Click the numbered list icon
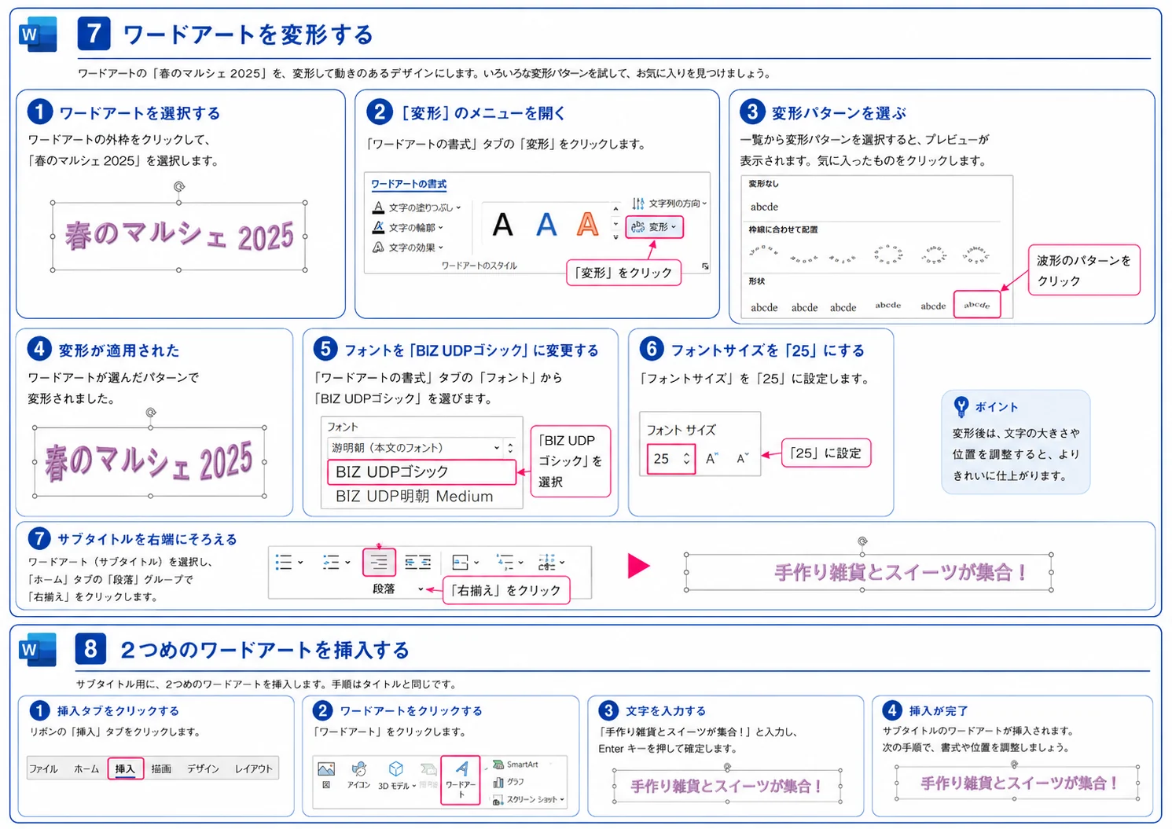The image size is (1172, 829). coord(331,562)
